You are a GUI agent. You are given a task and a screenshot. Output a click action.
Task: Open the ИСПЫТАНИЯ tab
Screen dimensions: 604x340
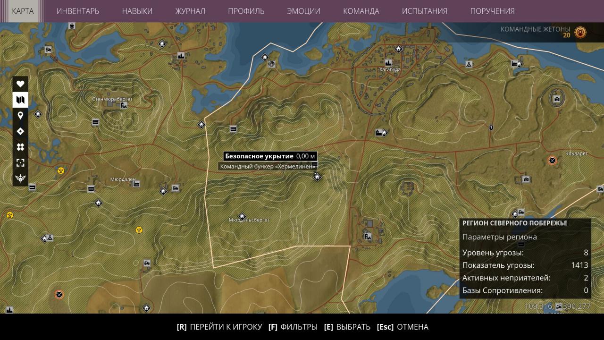point(425,11)
